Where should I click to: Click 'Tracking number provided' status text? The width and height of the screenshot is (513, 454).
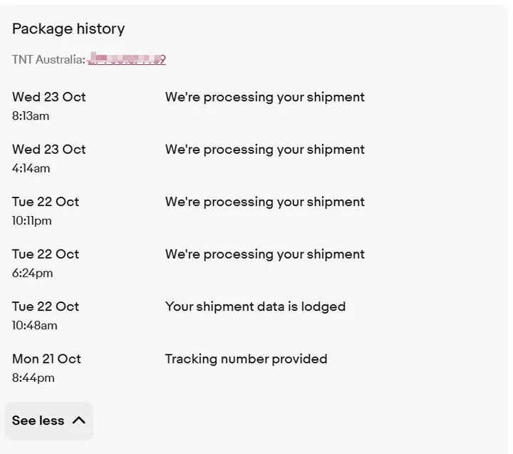[x=246, y=358]
